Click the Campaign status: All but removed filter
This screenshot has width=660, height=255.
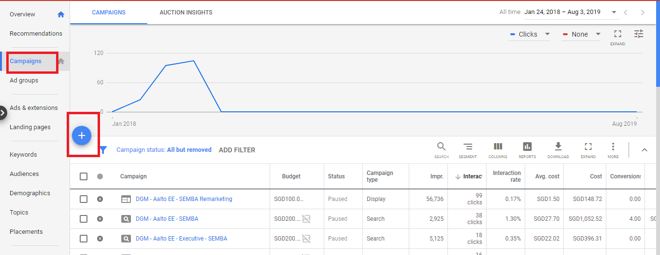pos(164,150)
